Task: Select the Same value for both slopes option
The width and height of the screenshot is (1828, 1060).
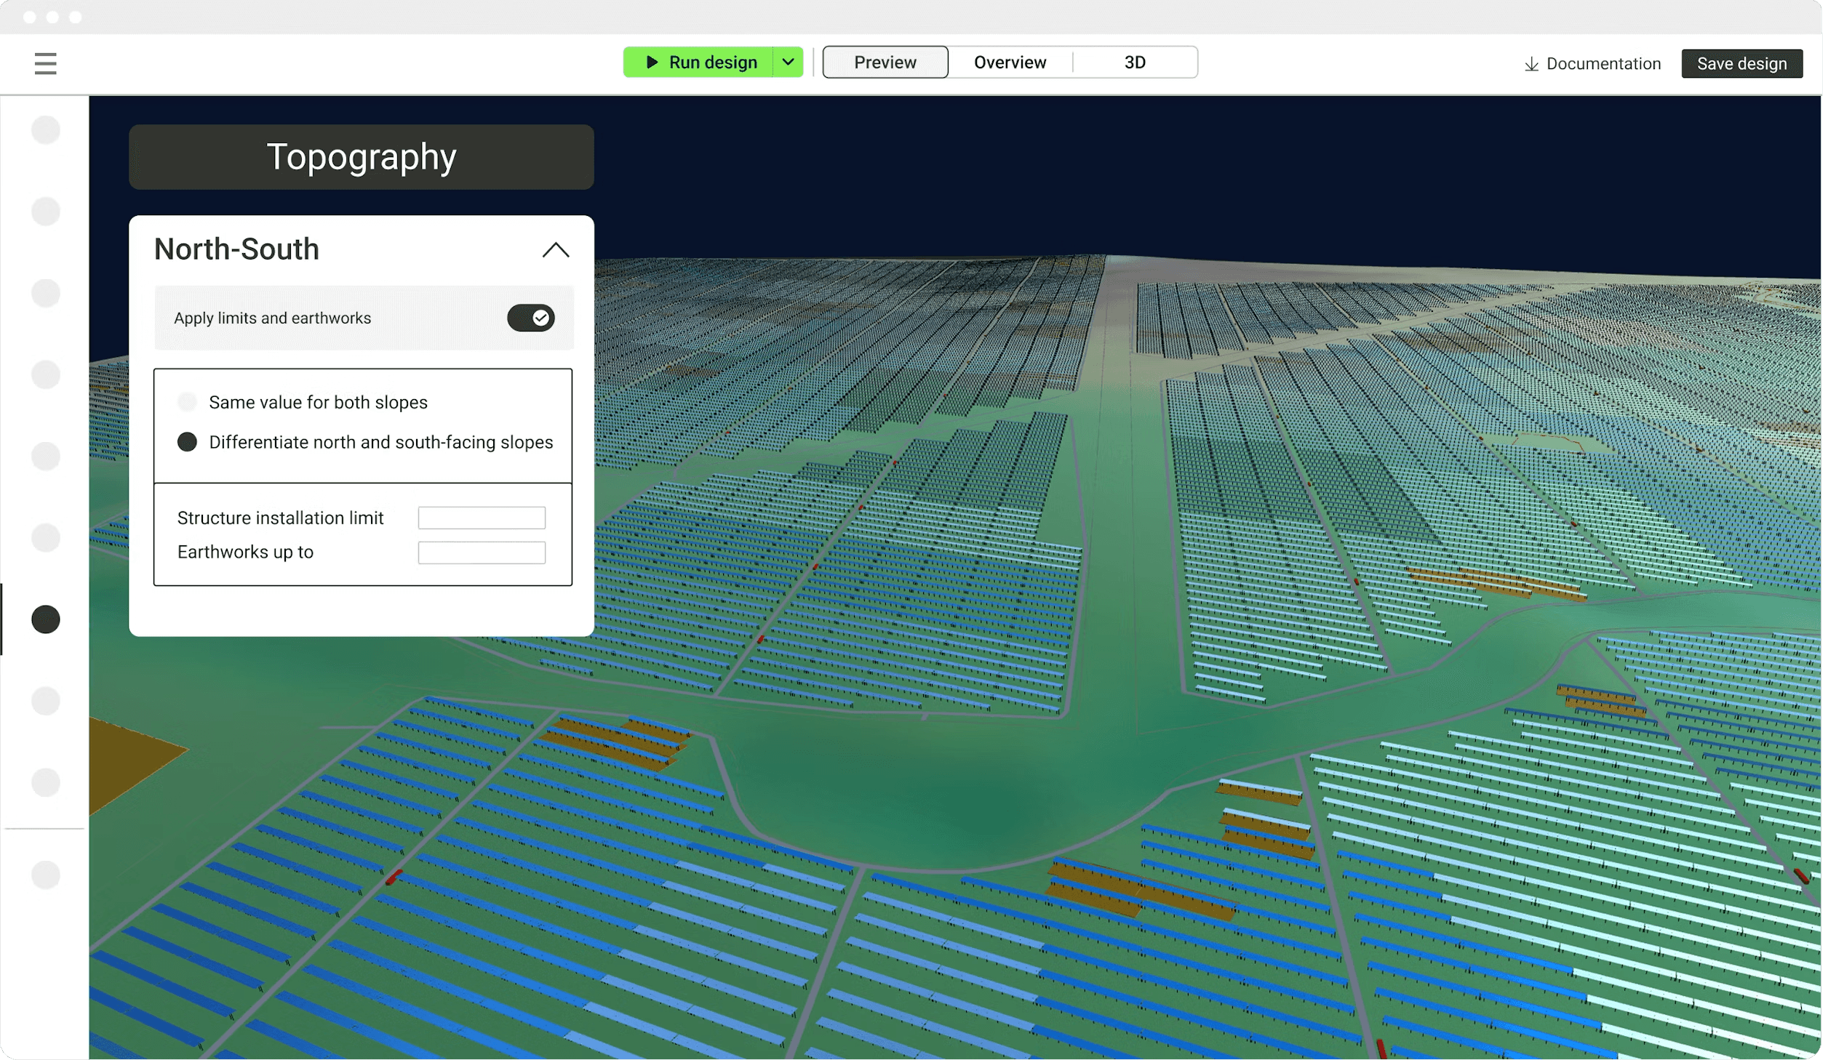Action: pyautogui.click(x=187, y=401)
